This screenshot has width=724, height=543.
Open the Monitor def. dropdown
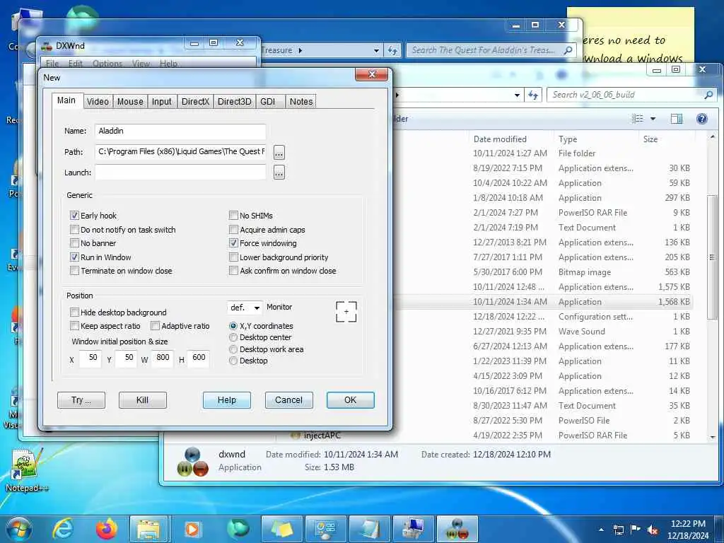245,308
